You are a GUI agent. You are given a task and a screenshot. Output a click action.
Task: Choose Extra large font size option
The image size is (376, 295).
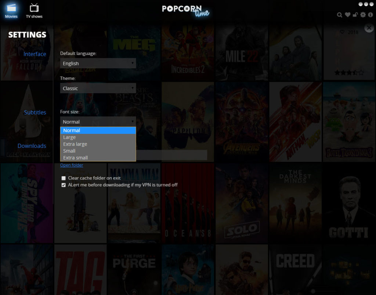coord(98,144)
